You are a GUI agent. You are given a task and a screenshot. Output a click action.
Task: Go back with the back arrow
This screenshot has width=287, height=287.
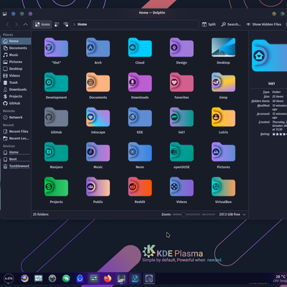pyautogui.click(x=8, y=24)
